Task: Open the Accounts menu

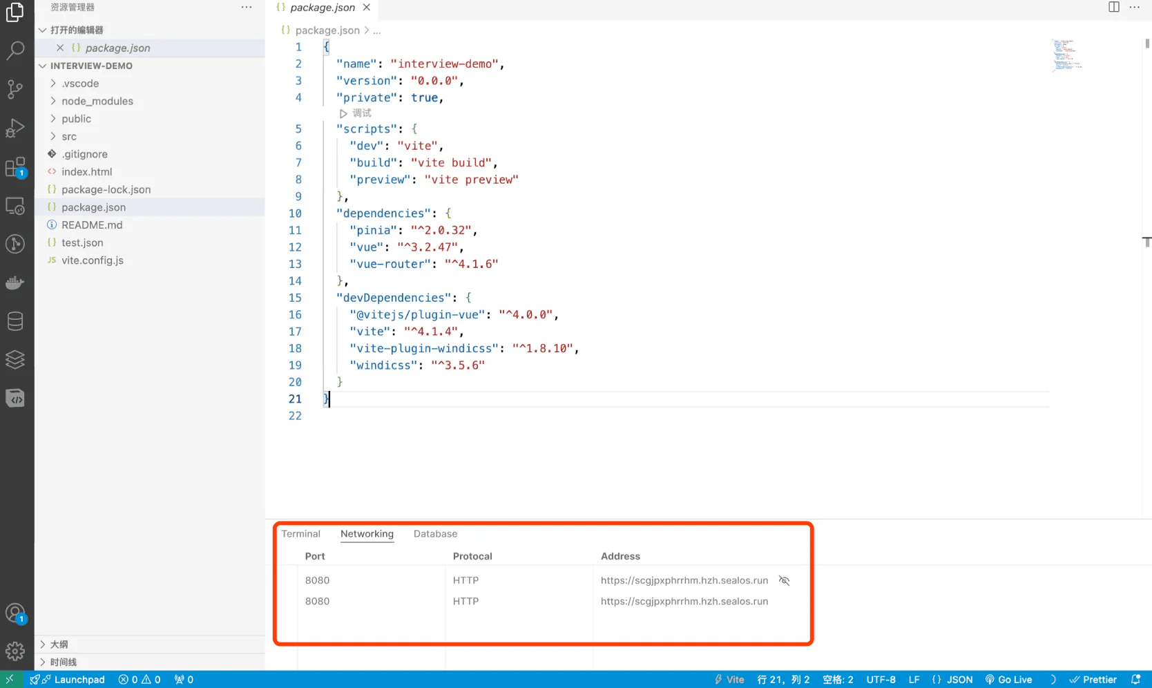Action: (x=15, y=613)
